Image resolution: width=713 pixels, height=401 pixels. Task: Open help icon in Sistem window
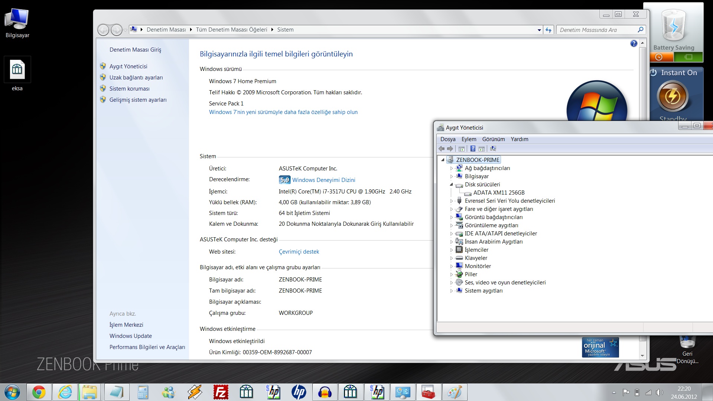tap(634, 43)
